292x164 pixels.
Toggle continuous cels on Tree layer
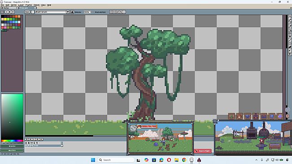31,146
